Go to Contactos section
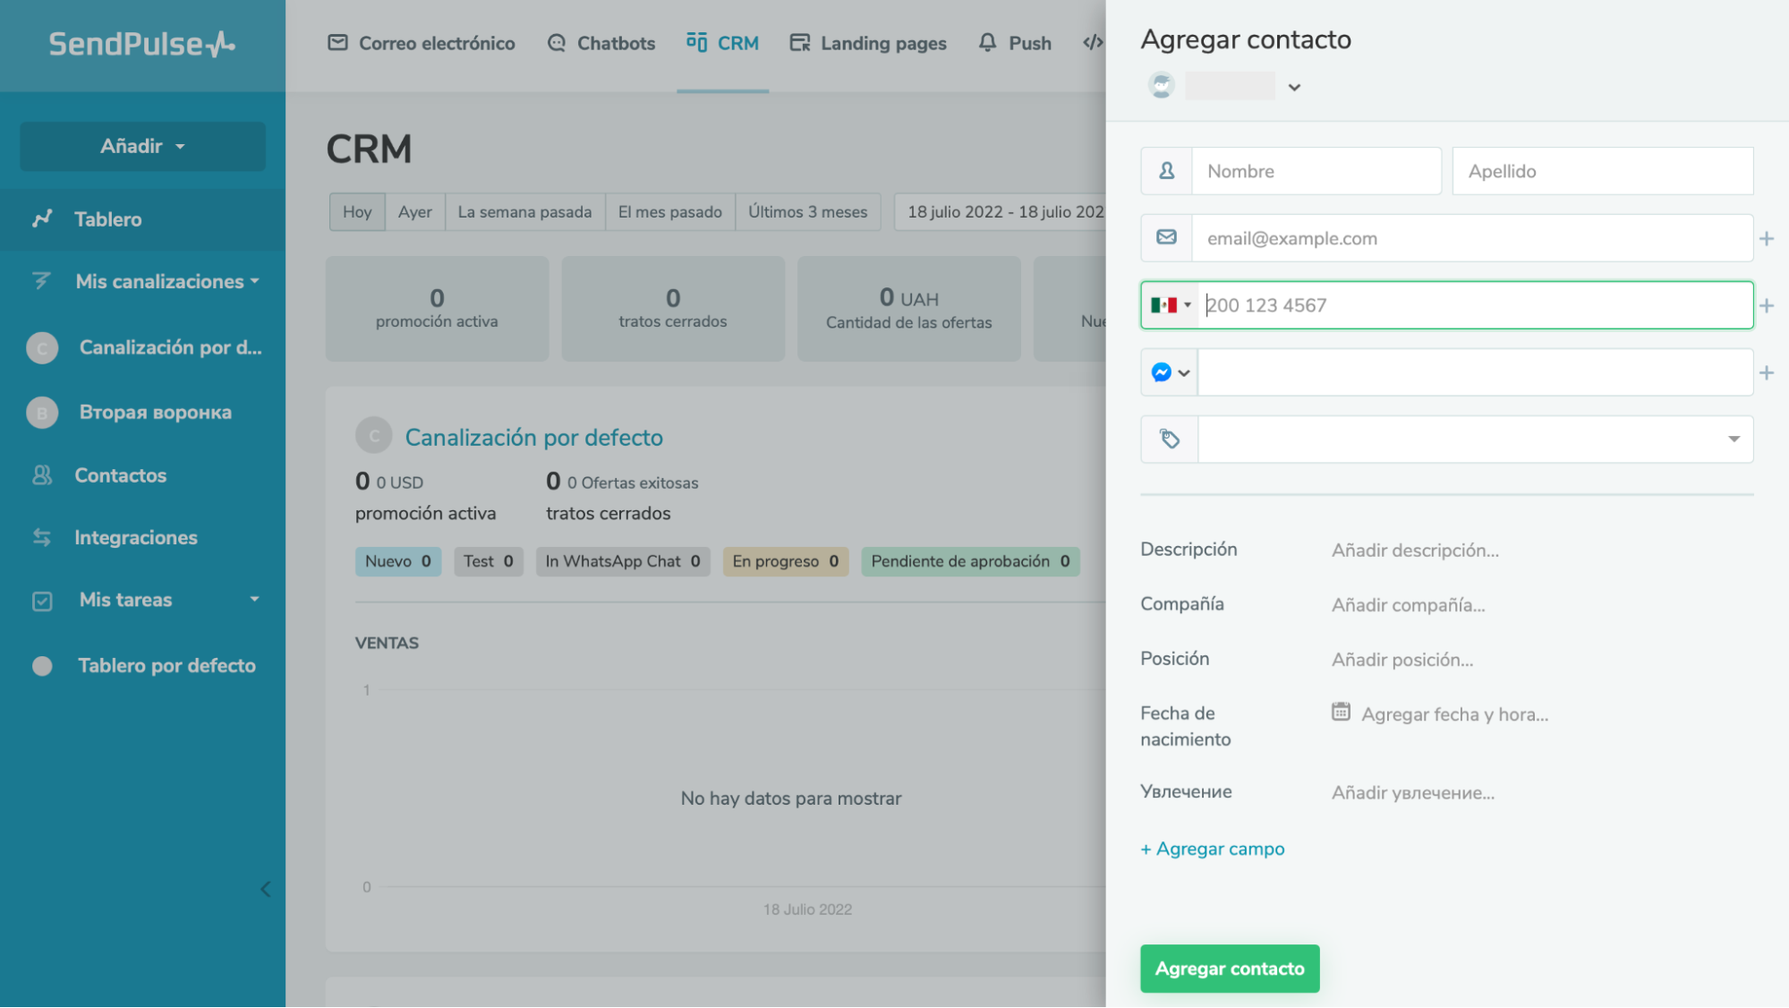The width and height of the screenshot is (1789, 1008). pos(120,475)
